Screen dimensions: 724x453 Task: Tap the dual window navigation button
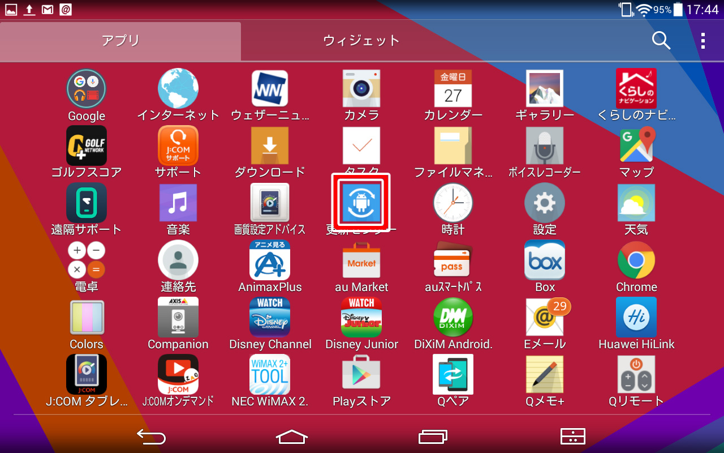point(572,436)
